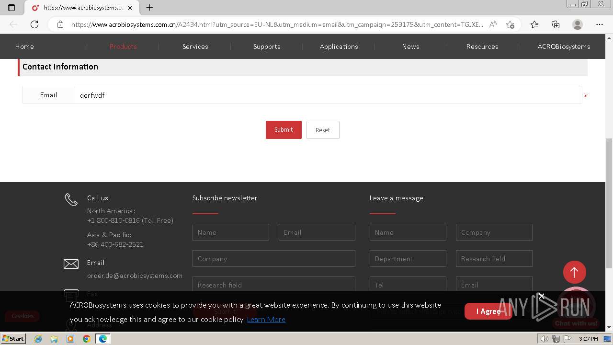Close the acrobiosystems browser tab
613x345 pixels.
pyautogui.click(x=130, y=8)
